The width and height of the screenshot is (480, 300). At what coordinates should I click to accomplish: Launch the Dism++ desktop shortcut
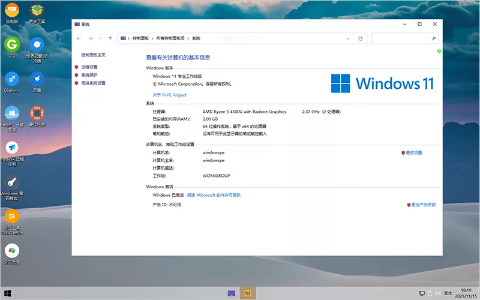coord(12,82)
